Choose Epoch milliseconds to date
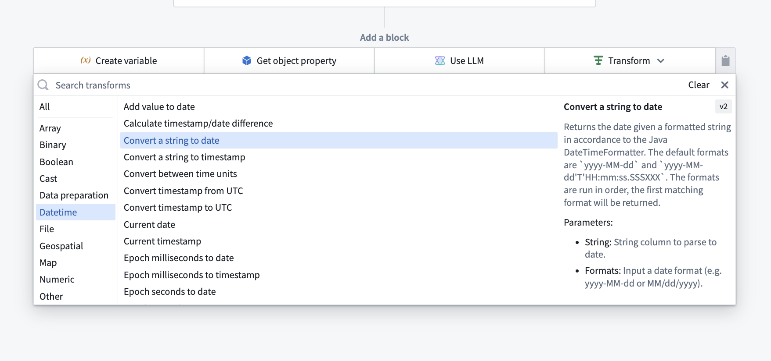The width and height of the screenshot is (771, 361). coord(339,258)
